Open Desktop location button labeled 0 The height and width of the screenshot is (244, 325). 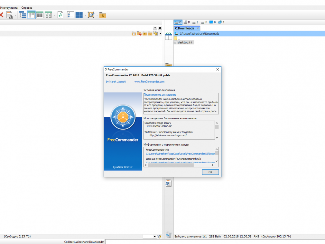click(x=213, y=22)
